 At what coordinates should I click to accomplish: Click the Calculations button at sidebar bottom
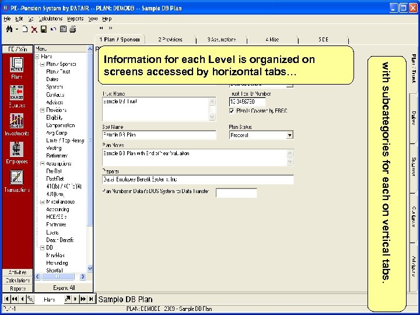point(17,281)
